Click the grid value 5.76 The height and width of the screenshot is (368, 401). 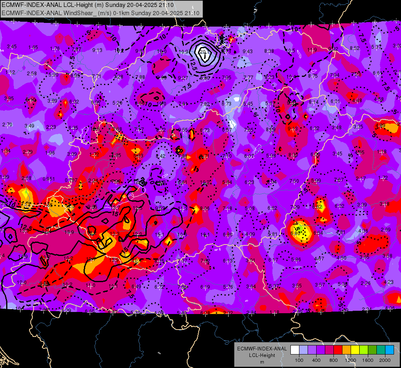(x=228, y=287)
